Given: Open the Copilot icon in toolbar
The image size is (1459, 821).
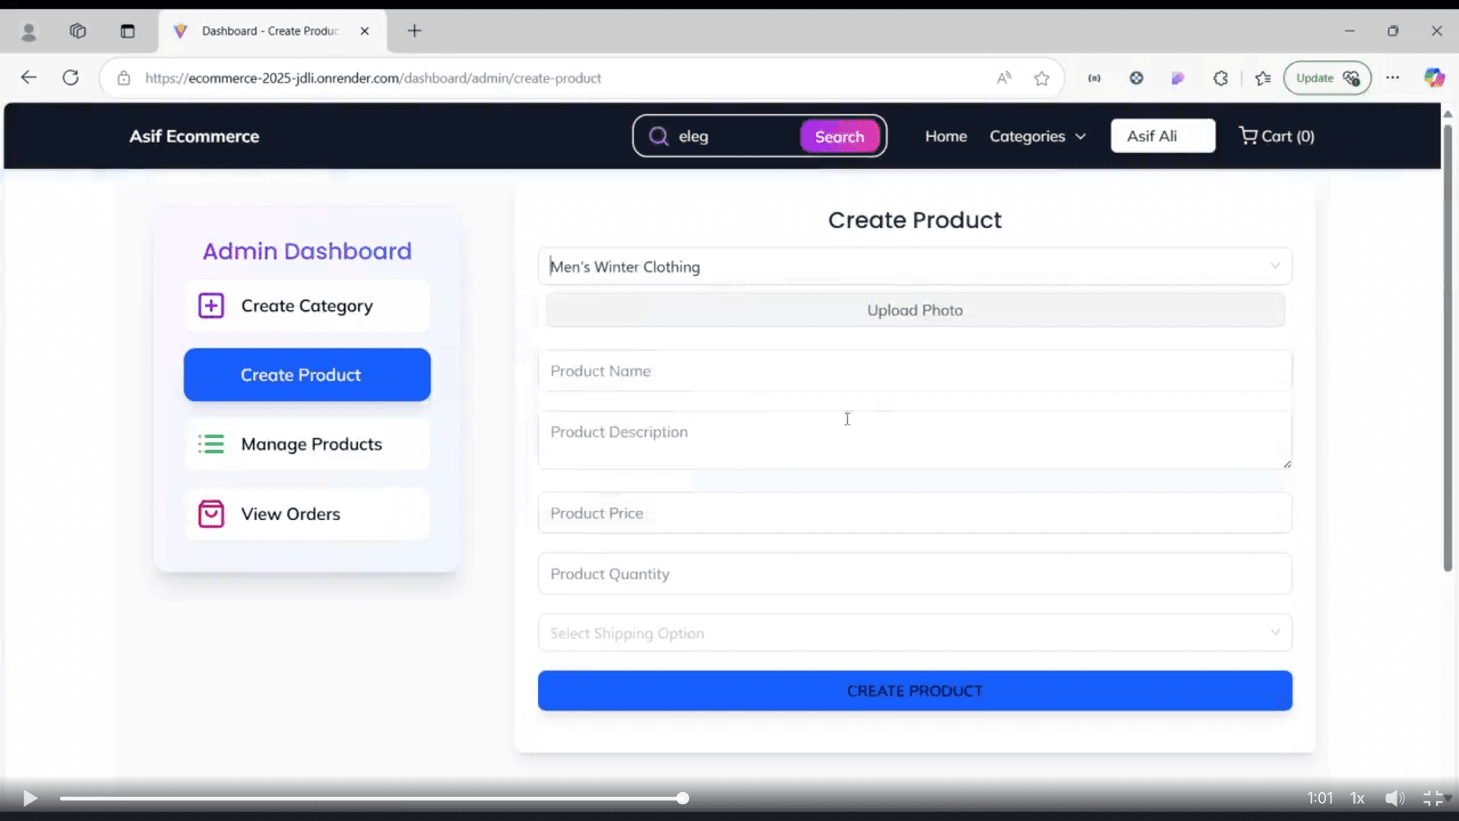Looking at the screenshot, I should click(x=1434, y=78).
